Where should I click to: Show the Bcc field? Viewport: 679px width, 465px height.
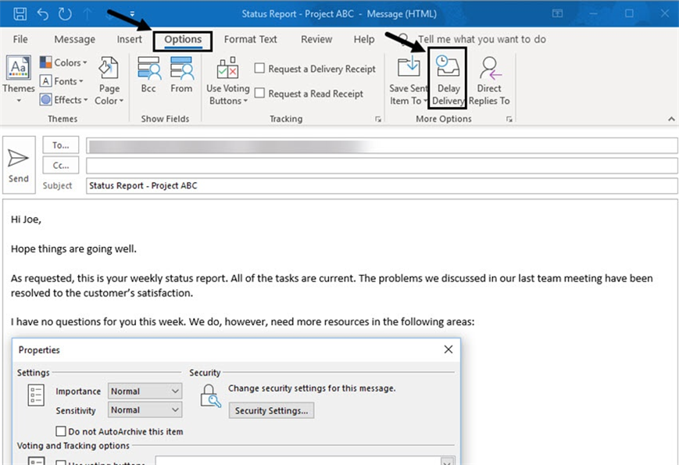148,75
